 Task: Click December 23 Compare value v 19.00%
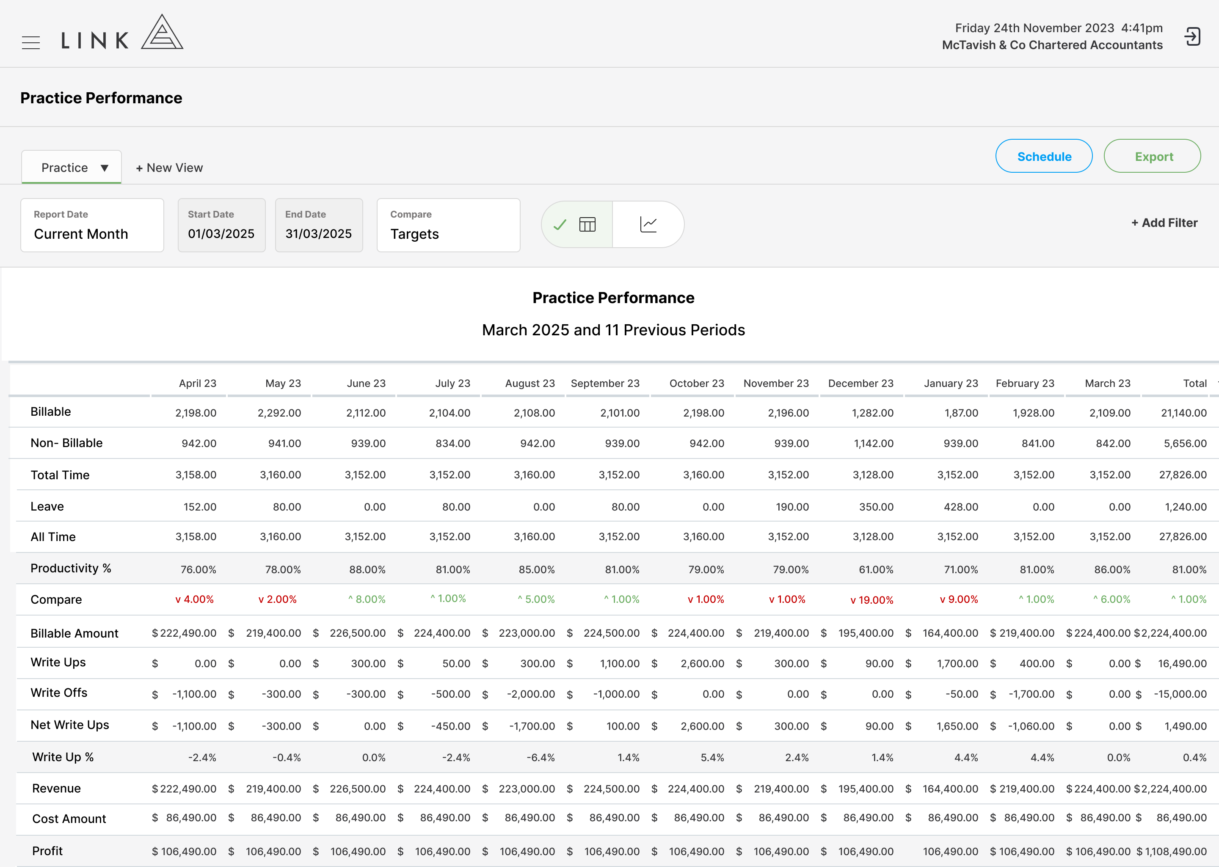[872, 600]
